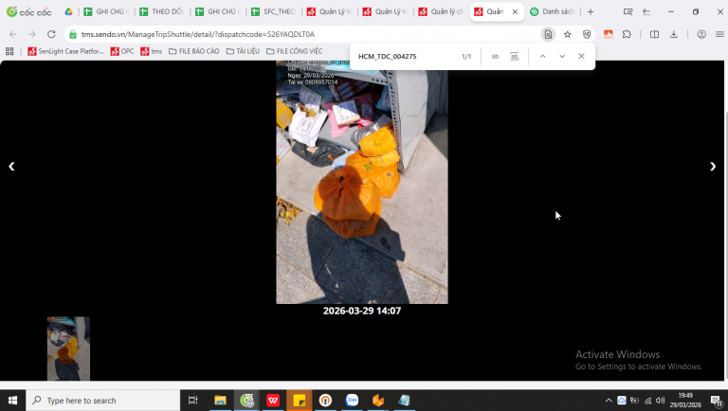Go back to previous page
Screen dimensions: 728x411
point(13,34)
